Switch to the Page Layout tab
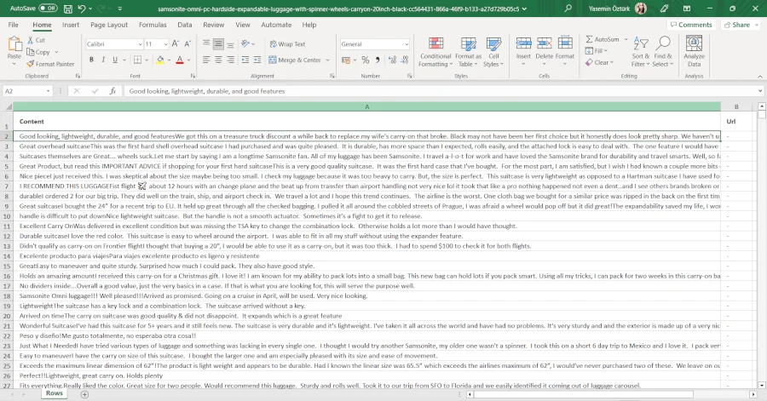The image size is (767, 401). (x=108, y=25)
